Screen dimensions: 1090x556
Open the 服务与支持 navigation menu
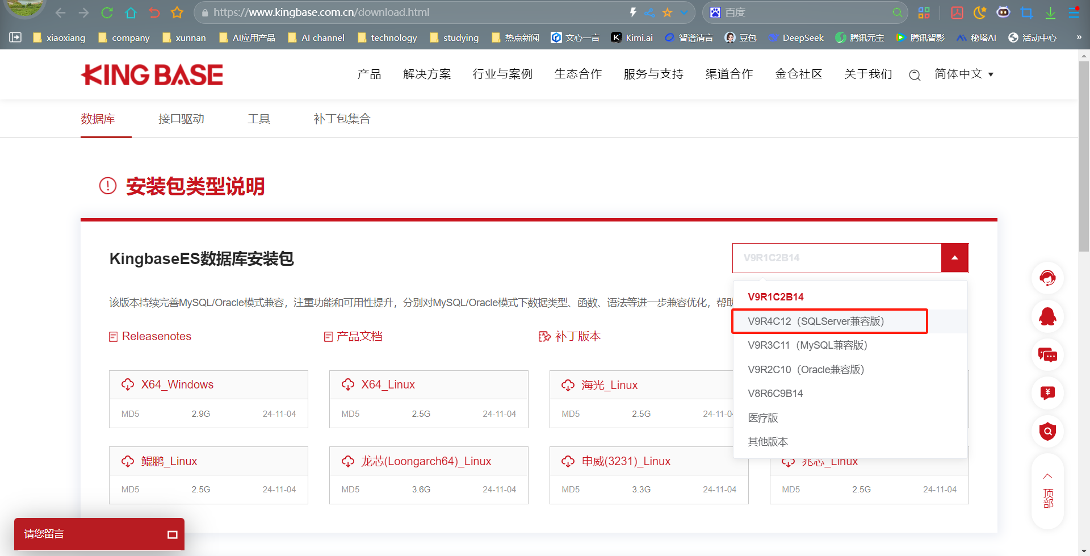click(653, 74)
